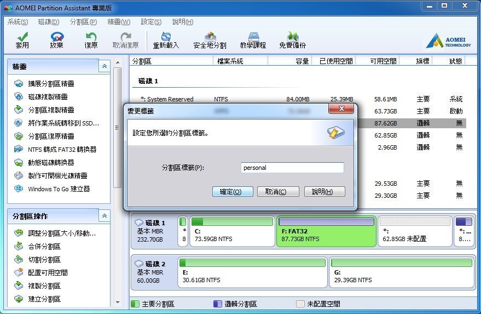
Task: Select the E: 30.61GB NTFS partition block
Action: pyautogui.click(x=253, y=272)
